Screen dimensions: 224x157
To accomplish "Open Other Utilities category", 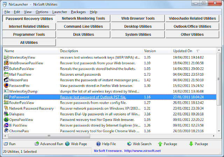I will click(x=192, y=34).
